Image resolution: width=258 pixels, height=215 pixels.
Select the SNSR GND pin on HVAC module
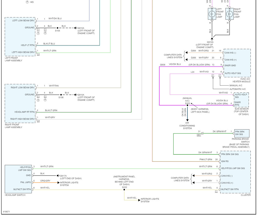[x=230, y=65]
